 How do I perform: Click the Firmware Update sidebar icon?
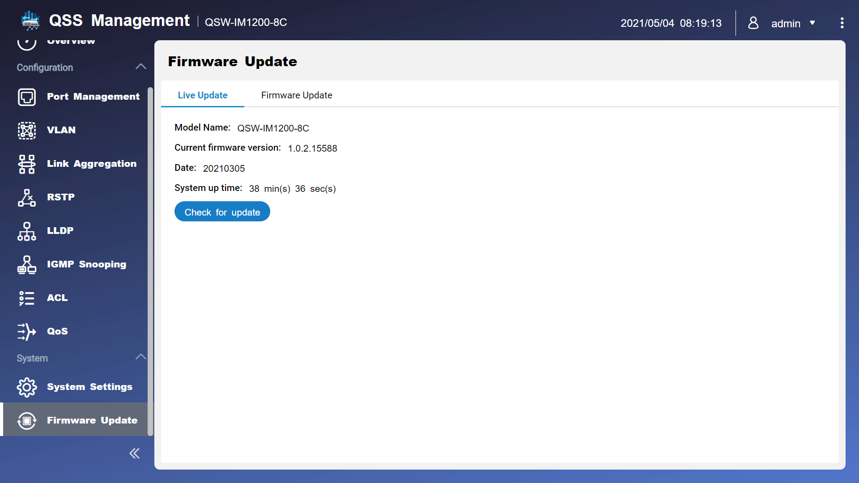pyautogui.click(x=27, y=420)
